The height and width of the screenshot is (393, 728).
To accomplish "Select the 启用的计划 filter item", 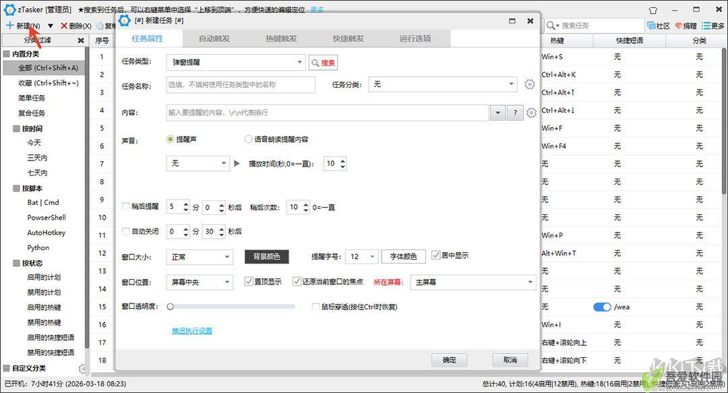I will pyautogui.click(x=44, y=277).
